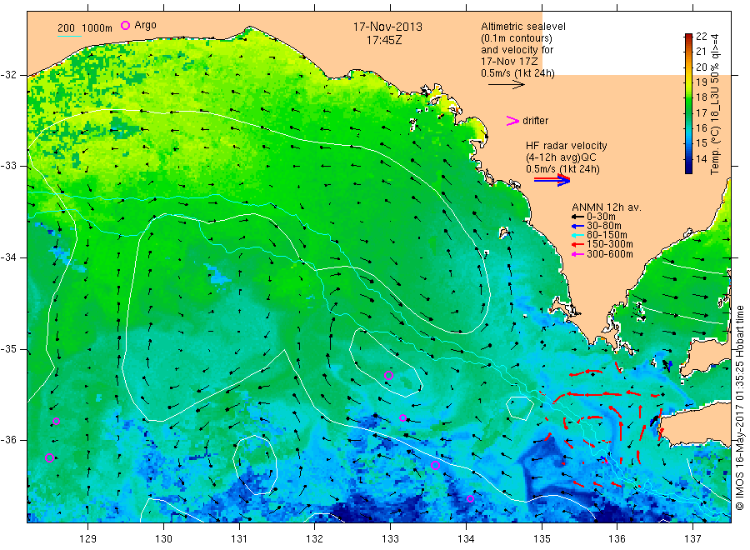This screenshot has width=750, height=550.
Task: Select the red 150-300m ANMN arrow
Action: tap(577, 244)
